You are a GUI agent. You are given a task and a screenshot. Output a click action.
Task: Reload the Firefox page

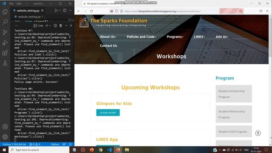91,11
